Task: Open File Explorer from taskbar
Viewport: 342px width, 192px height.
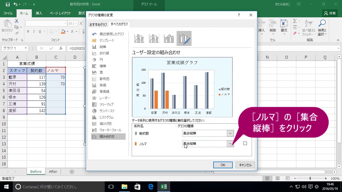Action: coord(124,187)
